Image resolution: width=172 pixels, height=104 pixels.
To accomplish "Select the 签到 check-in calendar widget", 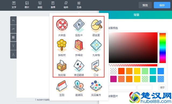I will point(62,88).
